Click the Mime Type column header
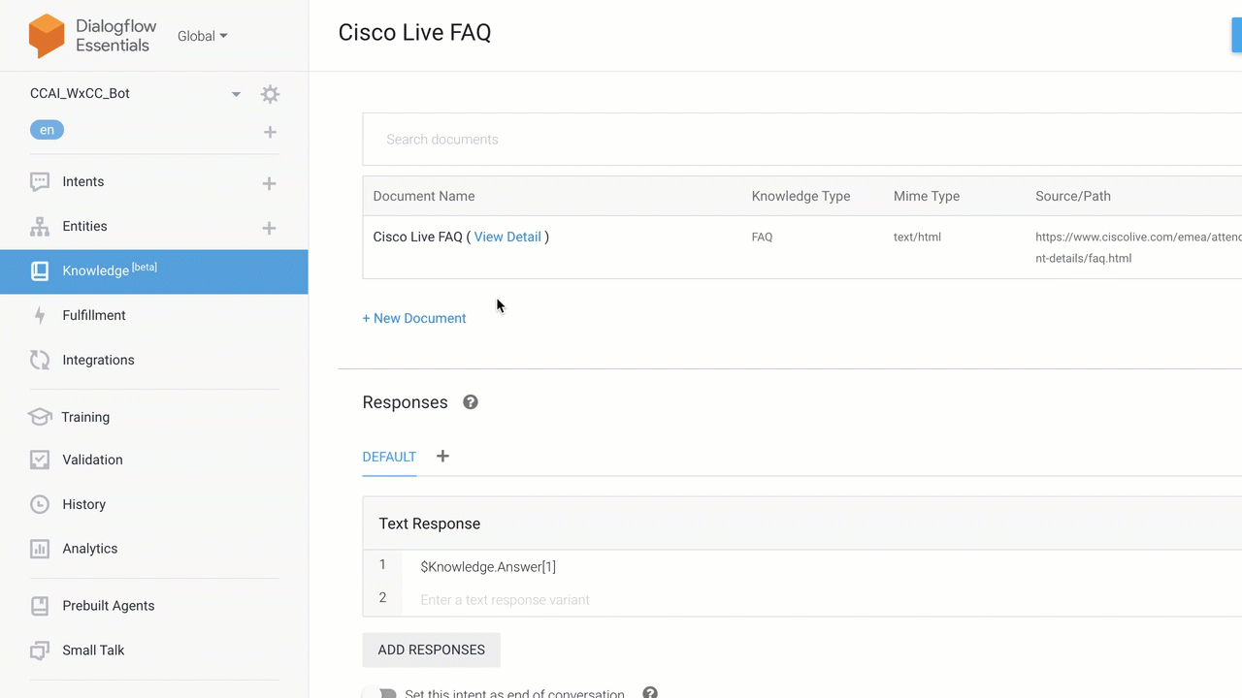 (x=927, y=196)
